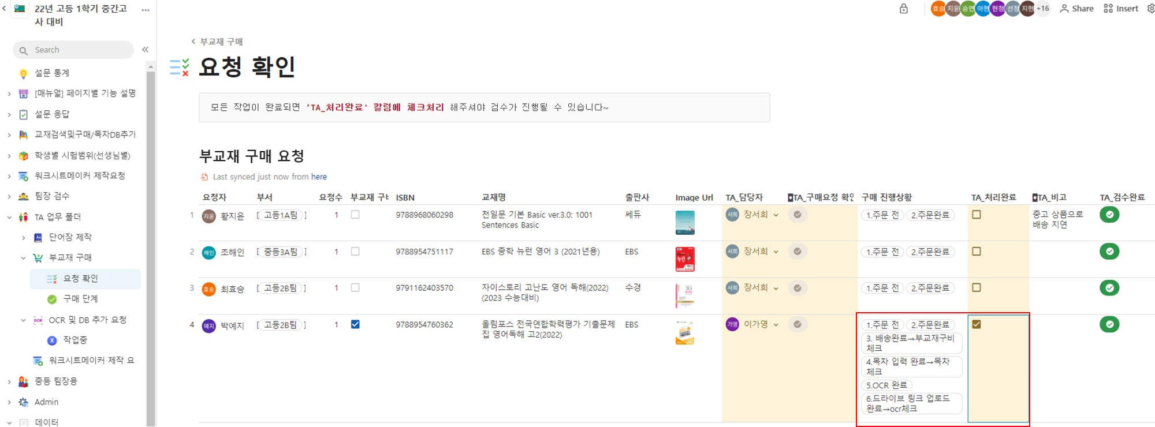Expand 워크시트메이커 제작요청 item
Image resolution: width=1155 pixels, height=427 pixels.
point(9,176)
